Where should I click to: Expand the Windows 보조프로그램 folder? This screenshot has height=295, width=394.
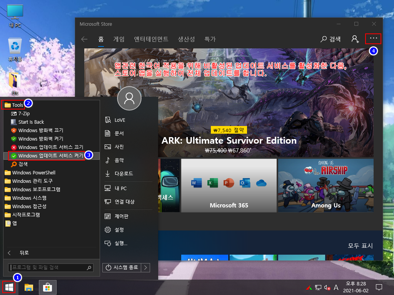(32, 189)
